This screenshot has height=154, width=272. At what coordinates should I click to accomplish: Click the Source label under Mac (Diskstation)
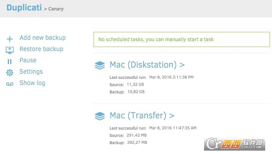[x=117, y=85]
